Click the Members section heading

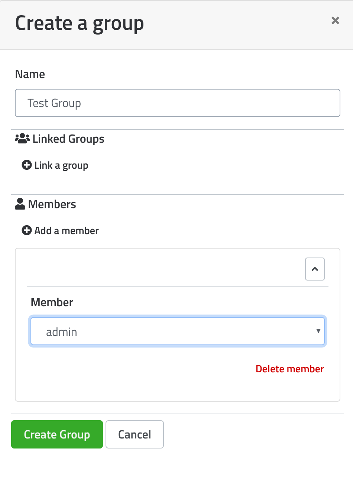[52, 204]
